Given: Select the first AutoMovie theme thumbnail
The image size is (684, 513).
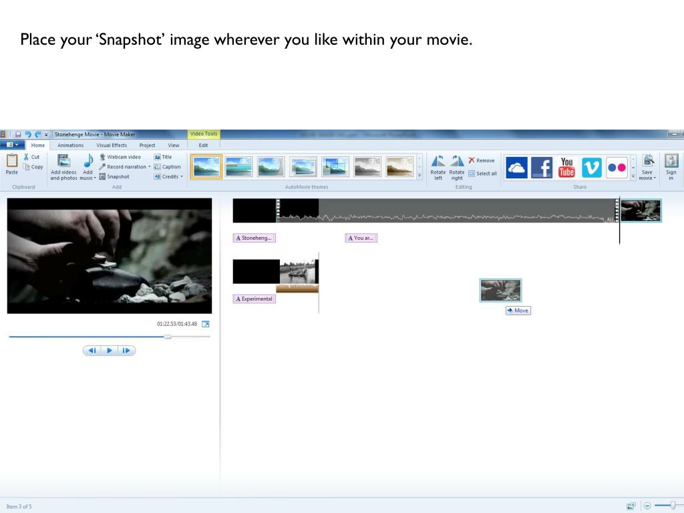Looking at the screenshot, I should coord(207,167).
